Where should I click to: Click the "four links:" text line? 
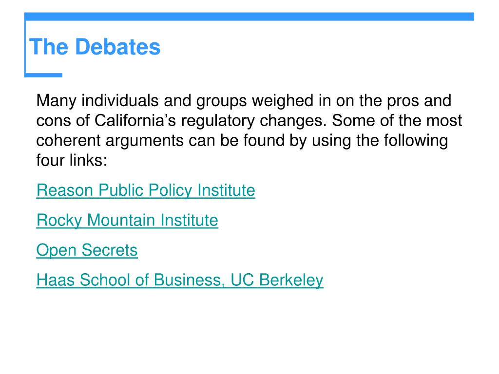[72, 160]
